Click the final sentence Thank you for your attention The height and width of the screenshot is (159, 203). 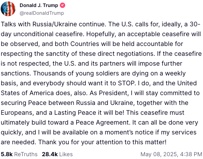point(102,142)
